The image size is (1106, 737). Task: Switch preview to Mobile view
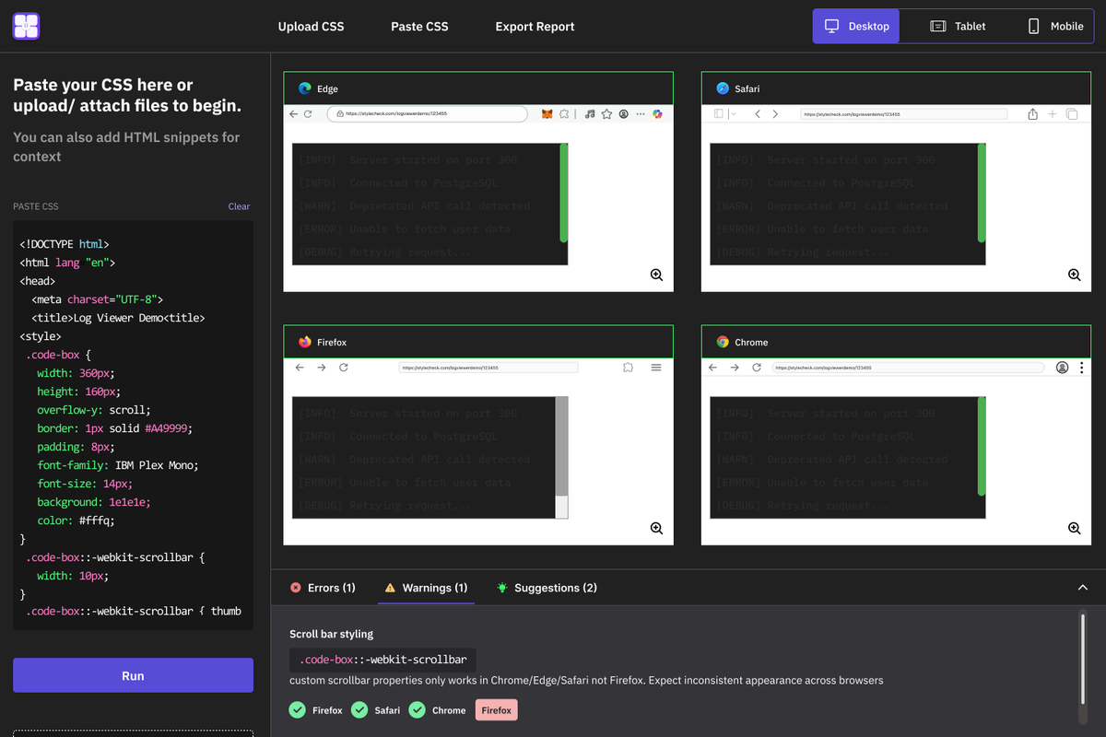[1055, 26]
